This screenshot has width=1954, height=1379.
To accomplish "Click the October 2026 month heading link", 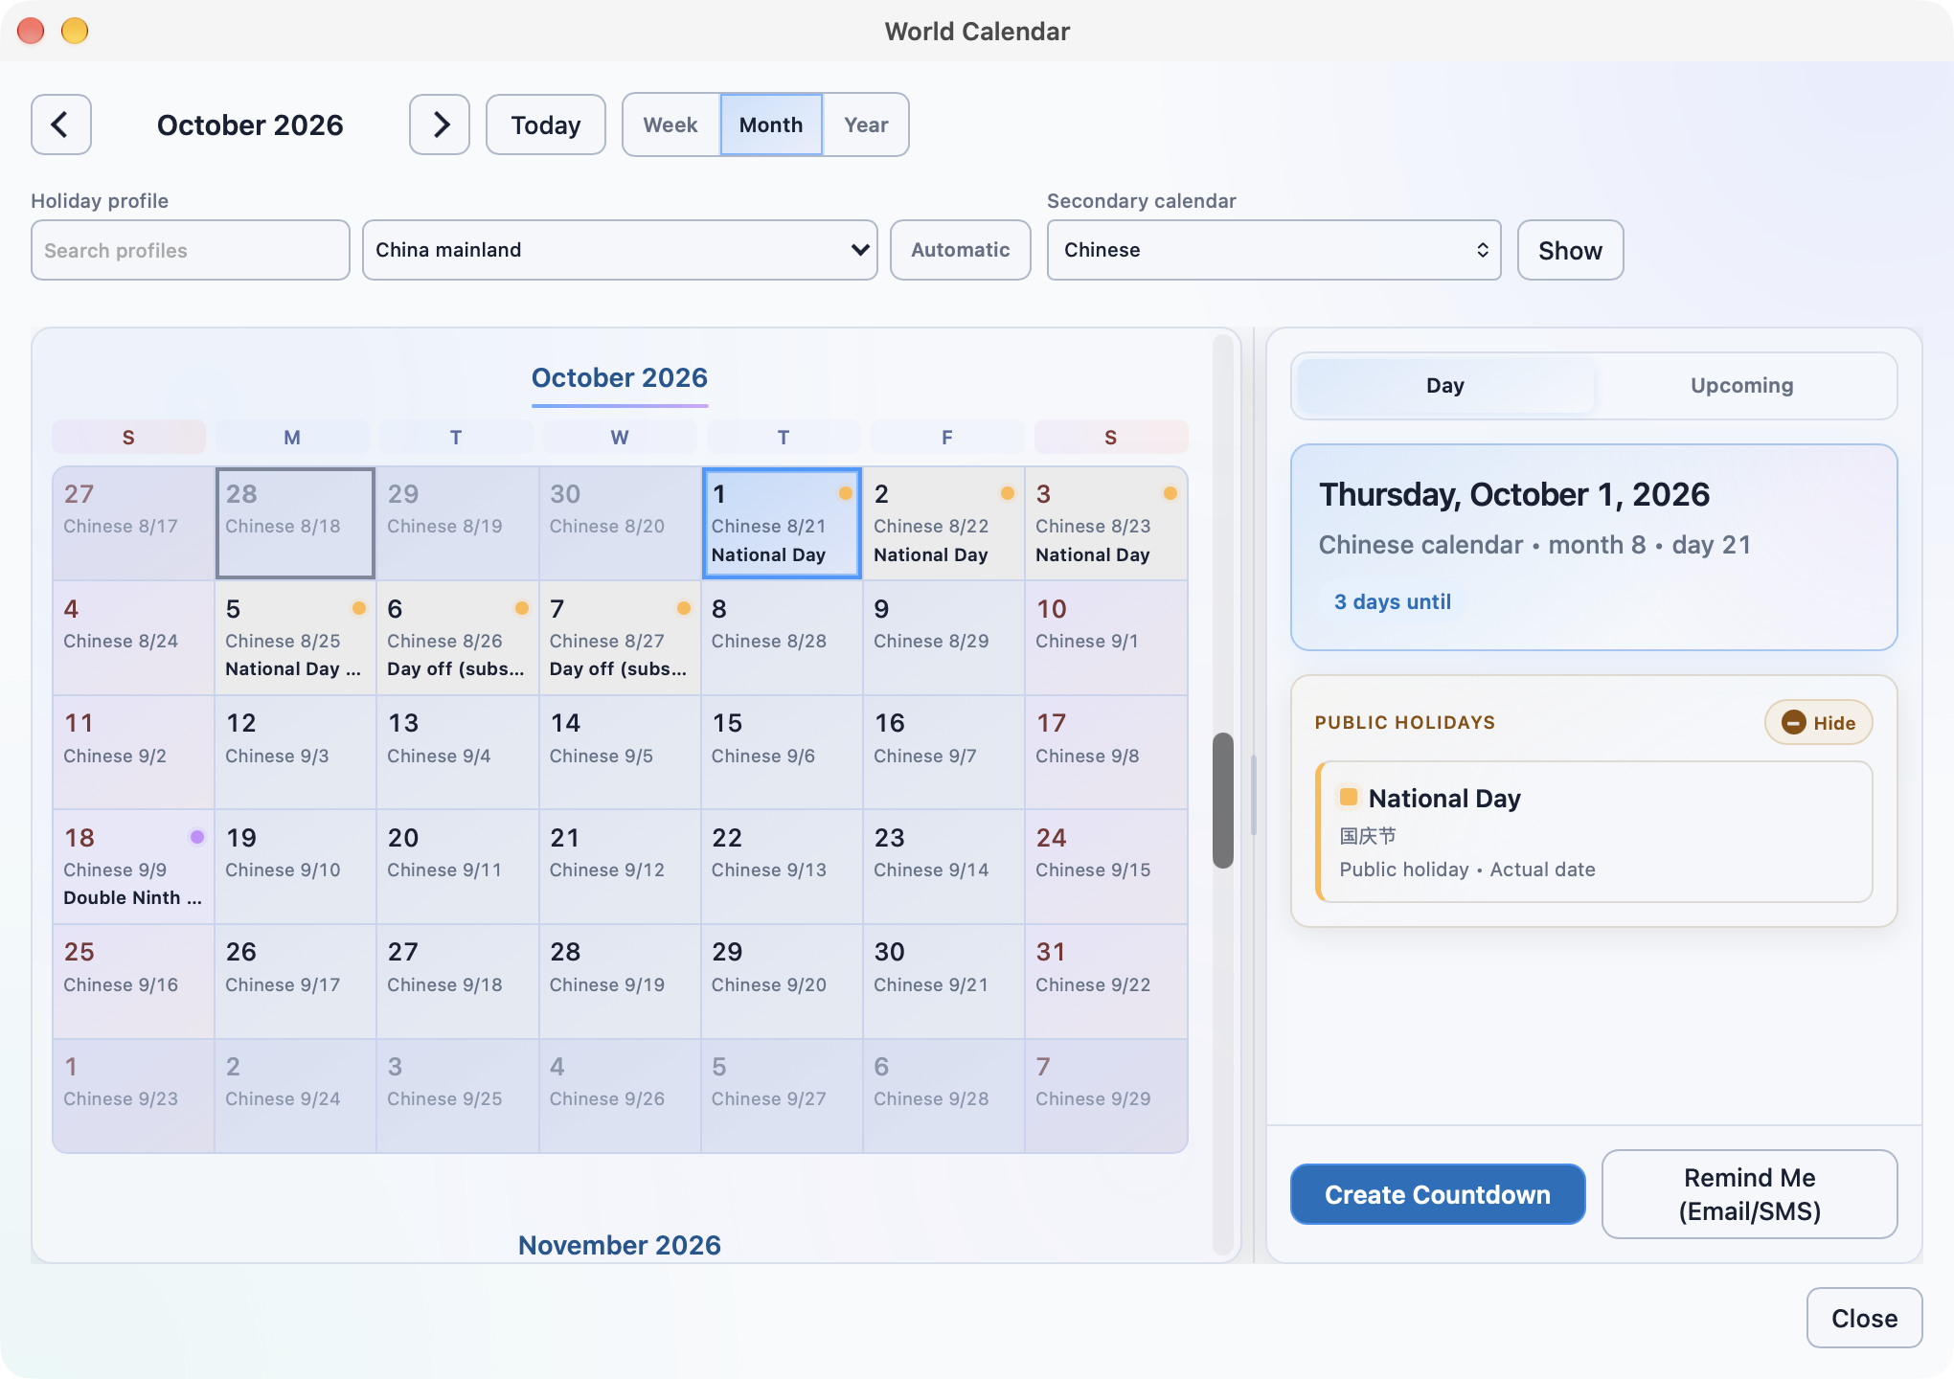I will 620,378.
